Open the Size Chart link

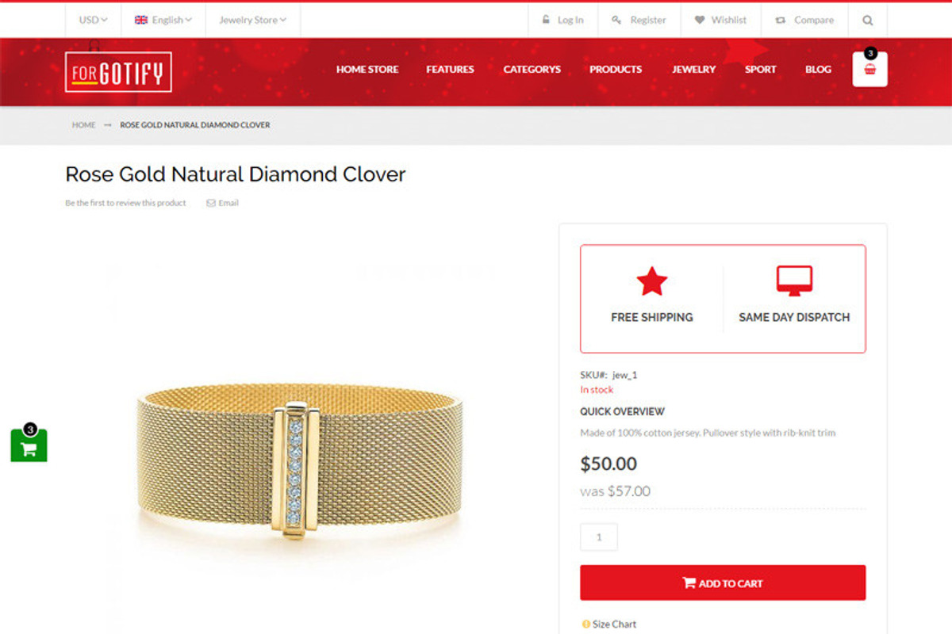tap(609, 624)
